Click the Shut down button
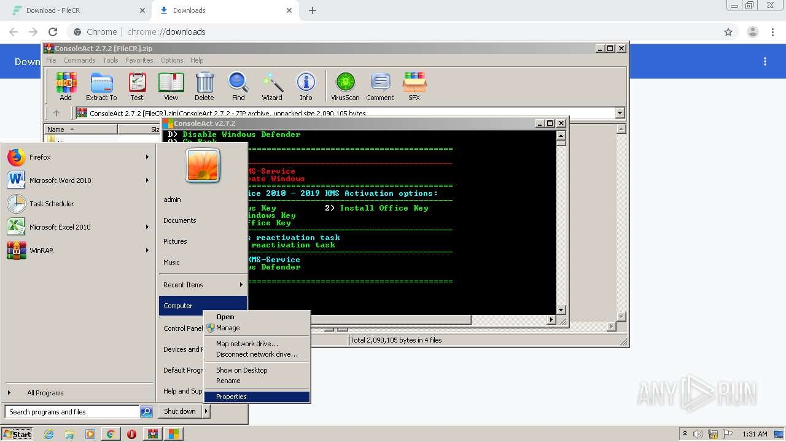 180,411
